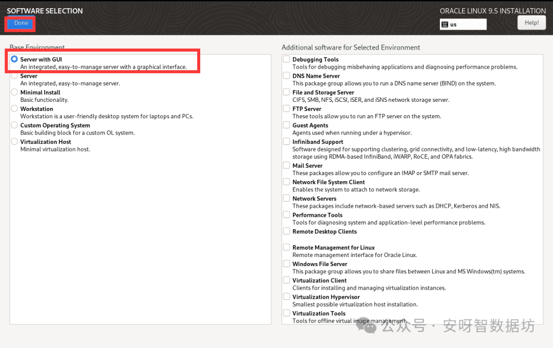Tick the Virtualization Client checkbox
The image size is (553, 348).
(x=286, y=280)
